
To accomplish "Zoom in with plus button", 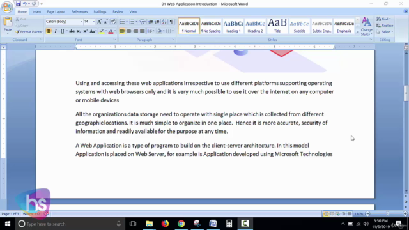I will point(405,214).
